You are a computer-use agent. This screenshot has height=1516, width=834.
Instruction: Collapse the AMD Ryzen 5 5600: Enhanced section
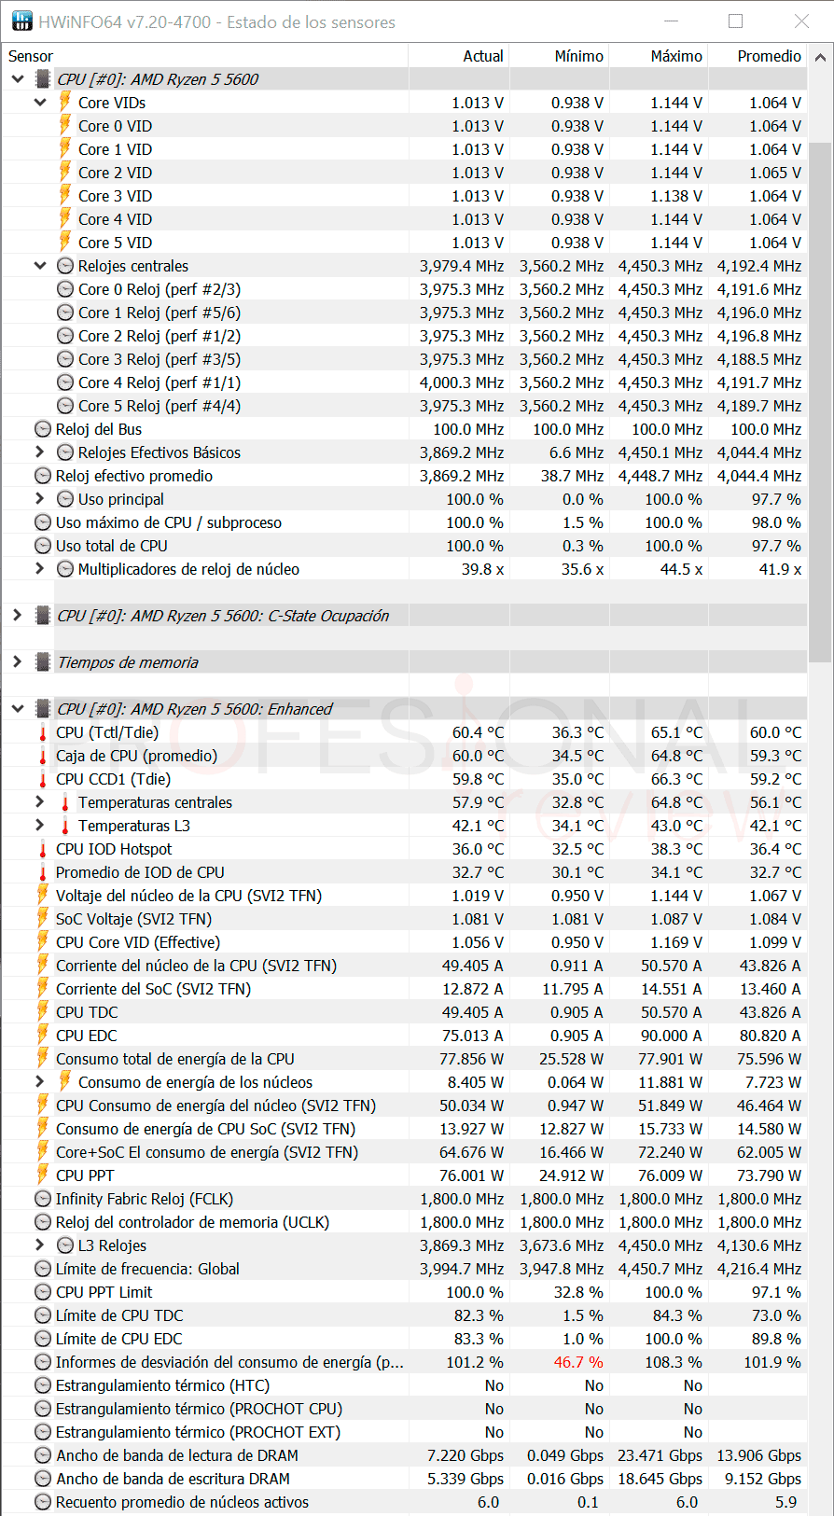18,709
